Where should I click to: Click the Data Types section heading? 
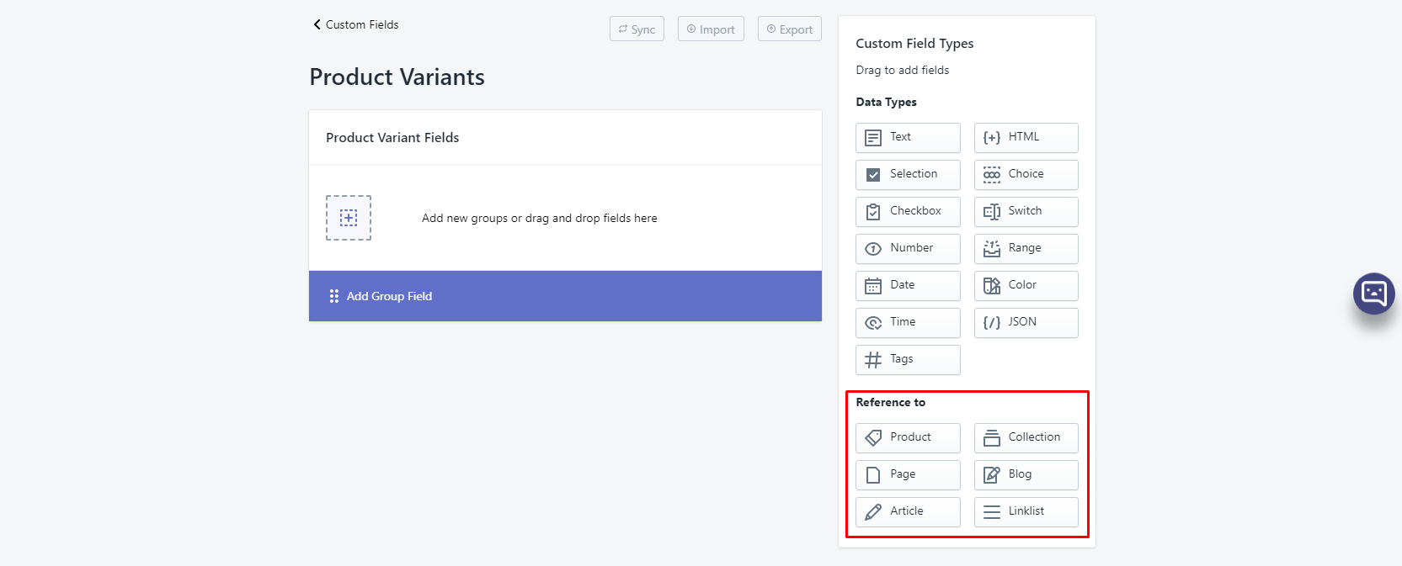pyautogui.click(x=886, y=102)
